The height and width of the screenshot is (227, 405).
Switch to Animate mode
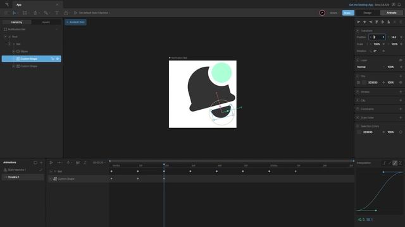tap(391, 13)
